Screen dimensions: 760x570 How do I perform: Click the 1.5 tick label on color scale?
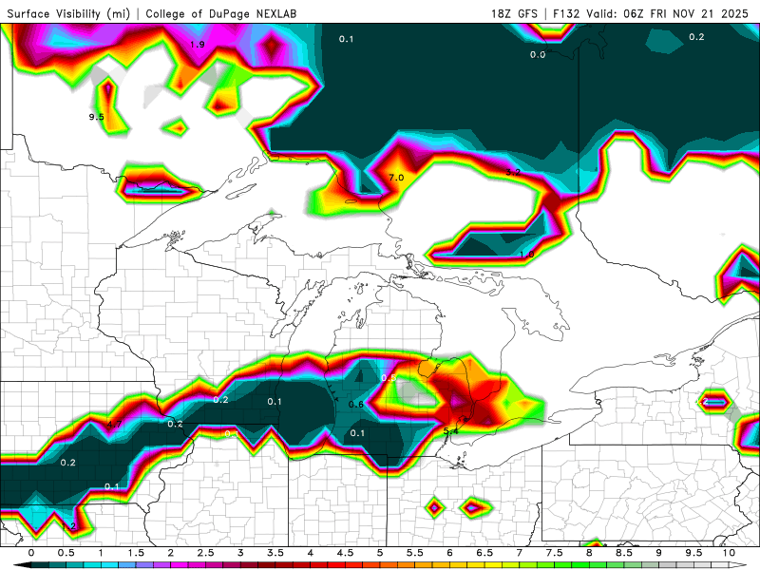(136, 553)
